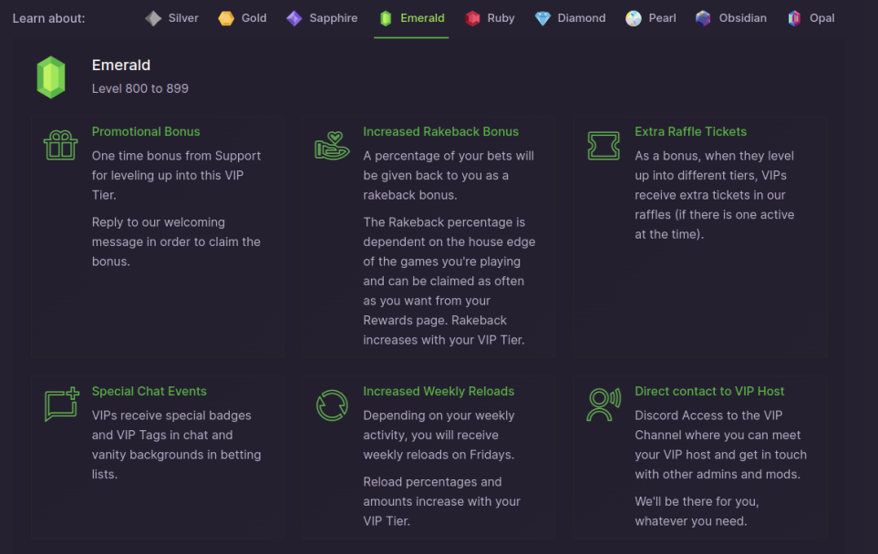
Task: Click the Rakeback hand-with-heart icon
Action: [x=332, y=146]
